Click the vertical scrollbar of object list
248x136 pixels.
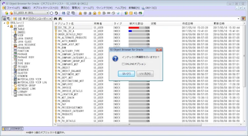coord(245,56)
